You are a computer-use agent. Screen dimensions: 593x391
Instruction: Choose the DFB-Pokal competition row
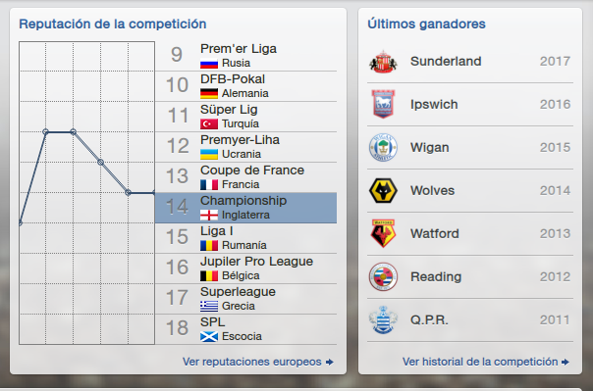tap(245, 86)
